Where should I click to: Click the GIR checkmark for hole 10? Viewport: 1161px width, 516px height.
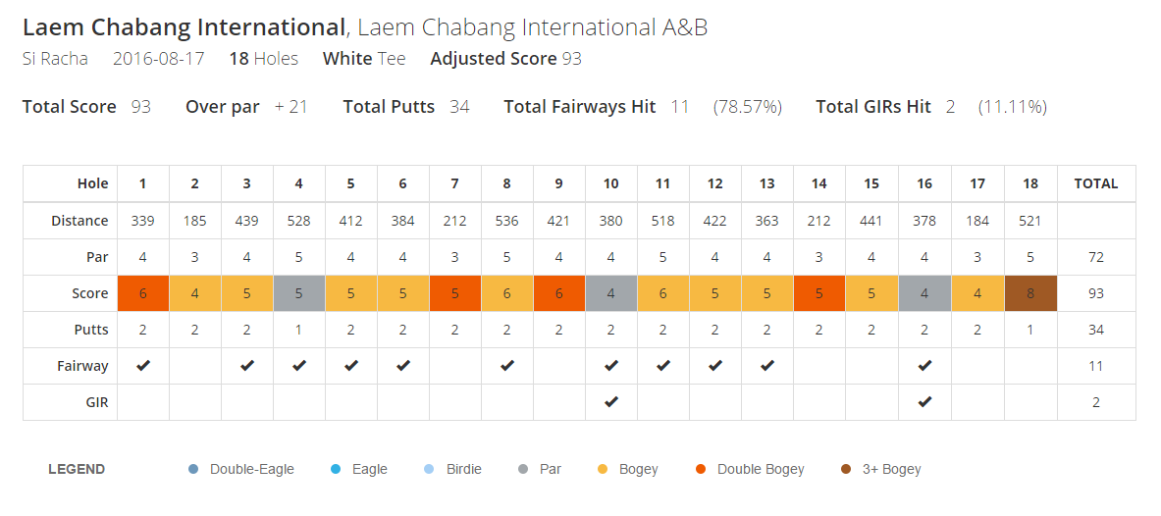(x=611, y=402)
